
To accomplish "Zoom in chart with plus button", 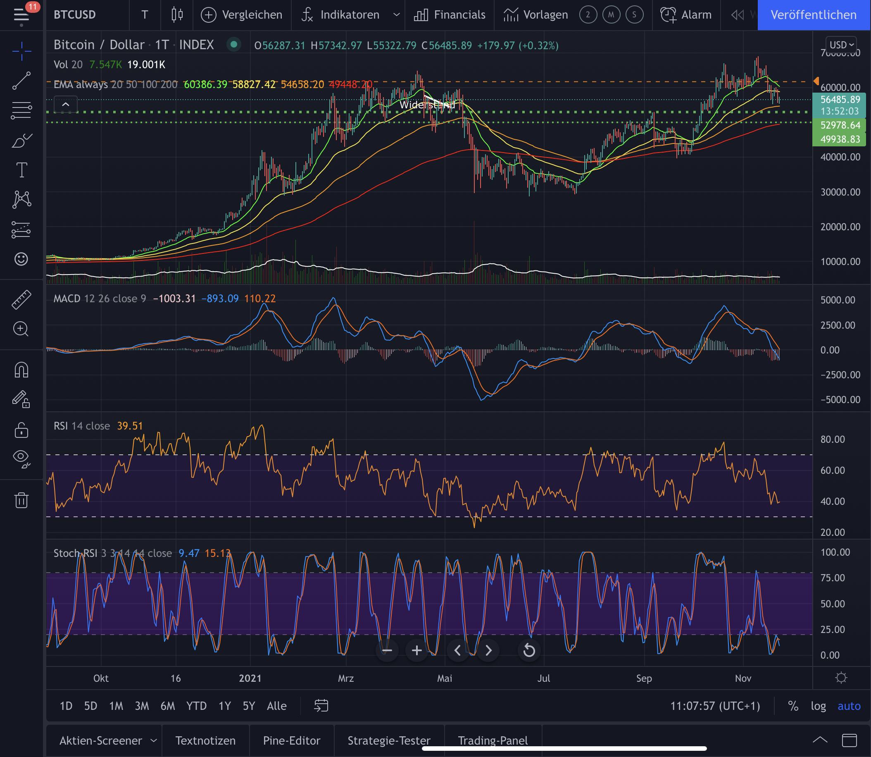I will coord(417,651).
